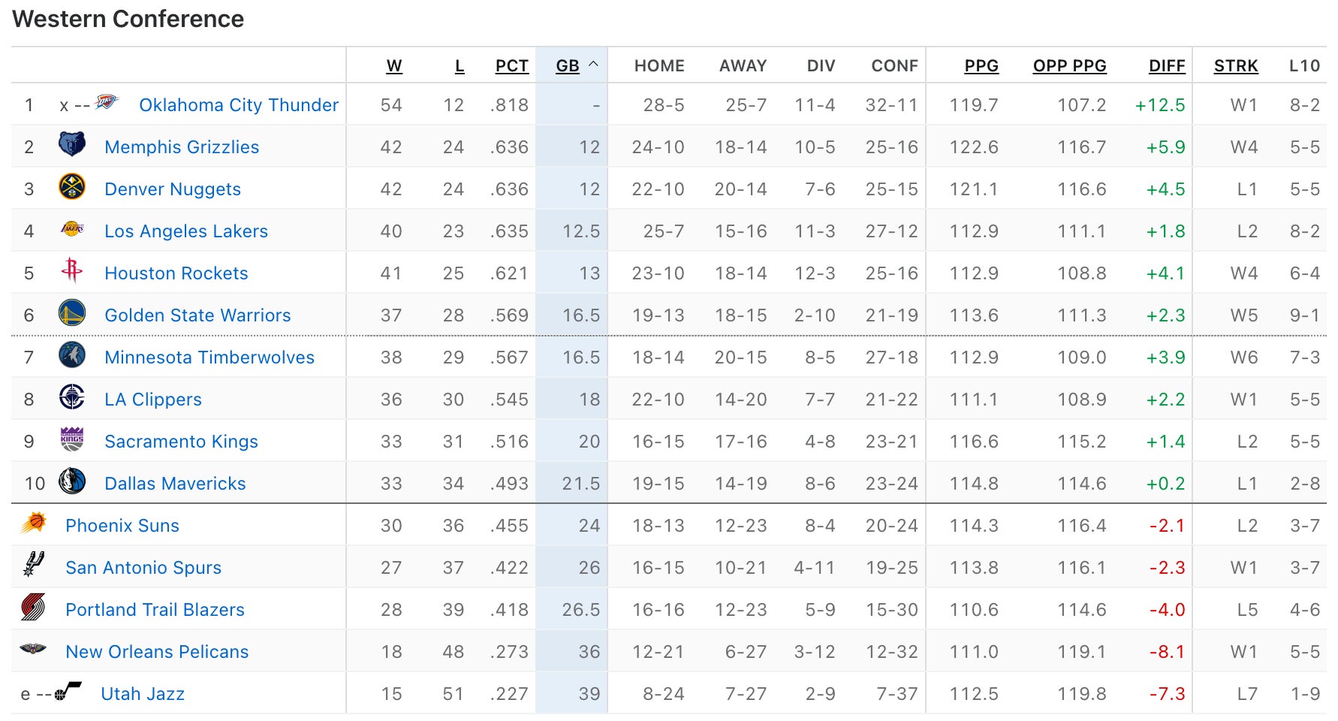The width and height of the screenshot is (1338, 721).
Task: Click the Minnesota Timberwolves logo icon
Action: [72, 355]
